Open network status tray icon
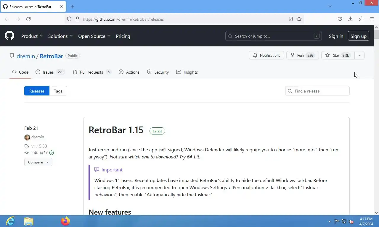 point(344,221)
